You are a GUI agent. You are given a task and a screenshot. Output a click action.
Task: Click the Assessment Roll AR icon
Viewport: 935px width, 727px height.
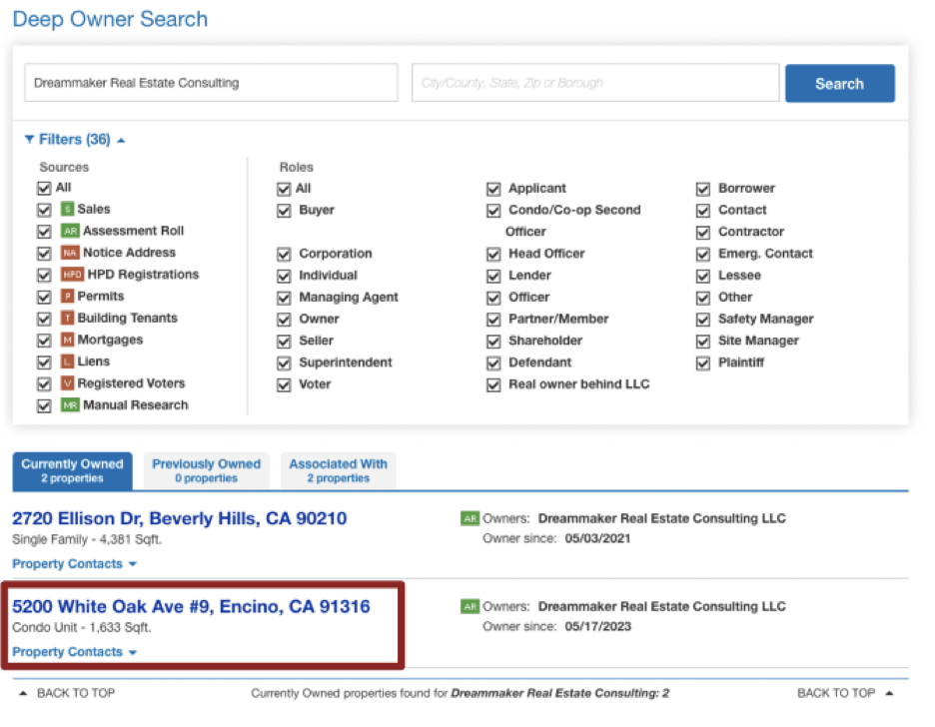[70, 232]
